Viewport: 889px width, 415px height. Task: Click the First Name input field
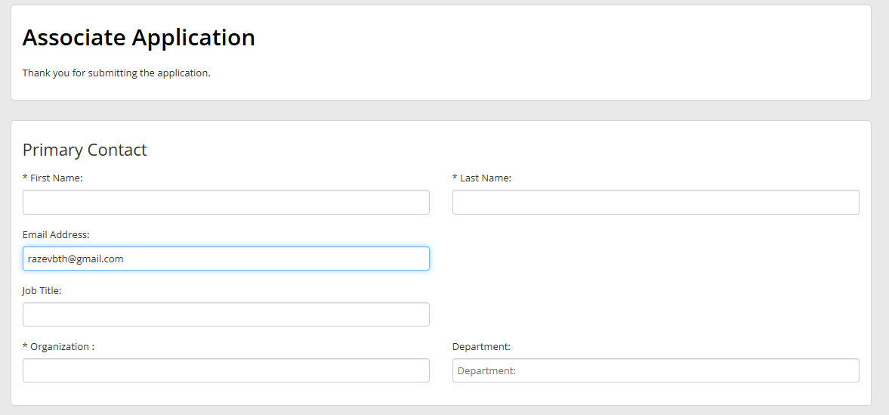tap(226, 202)
